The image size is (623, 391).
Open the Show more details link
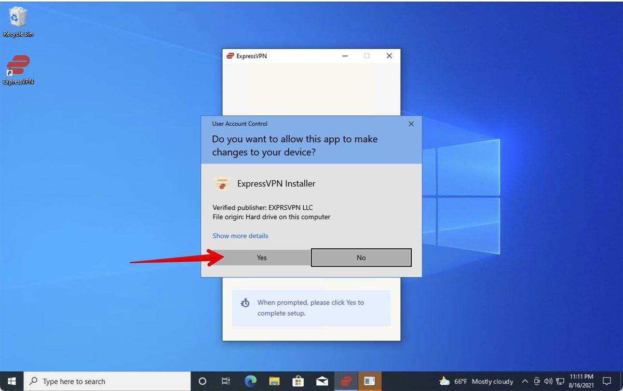[240, 236]
